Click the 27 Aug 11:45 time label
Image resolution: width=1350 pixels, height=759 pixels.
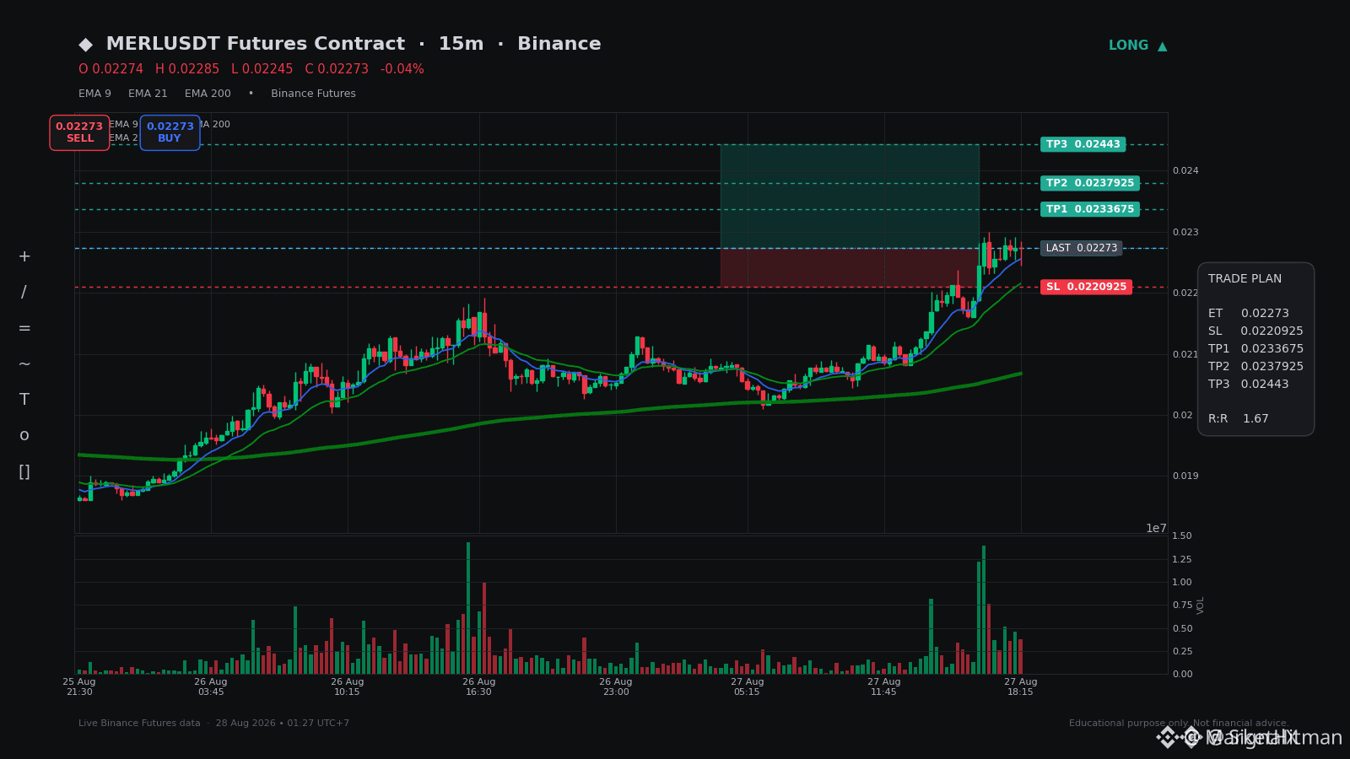point(884,686)
